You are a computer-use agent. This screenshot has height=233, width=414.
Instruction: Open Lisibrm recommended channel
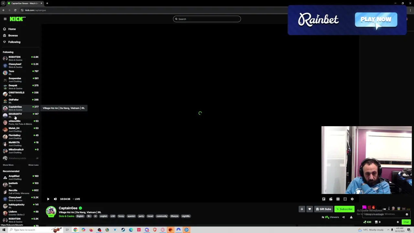(x=21, y=213)
